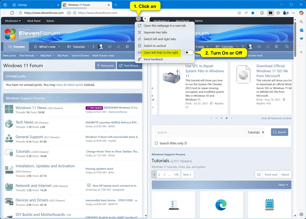Expand What's new dropdown arrow in left pane
This screenshot has width=306, height=219.
tap(59, 47)
